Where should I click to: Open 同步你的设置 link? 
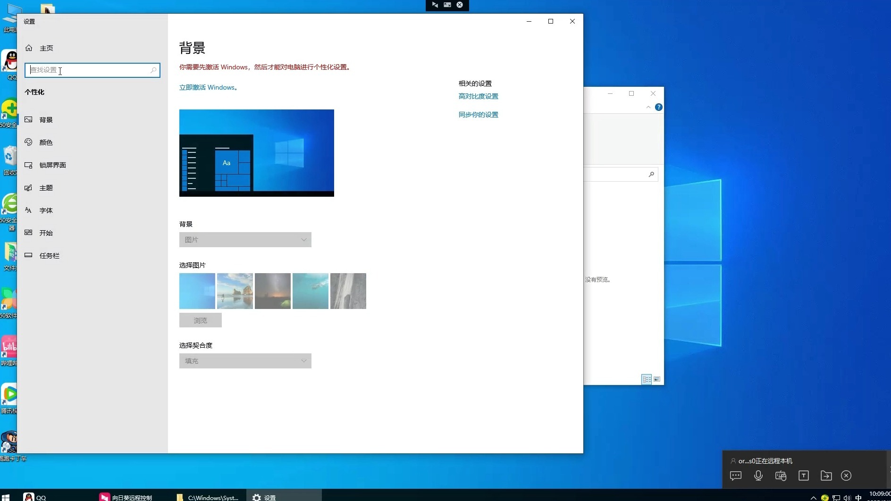coord(479,115)
